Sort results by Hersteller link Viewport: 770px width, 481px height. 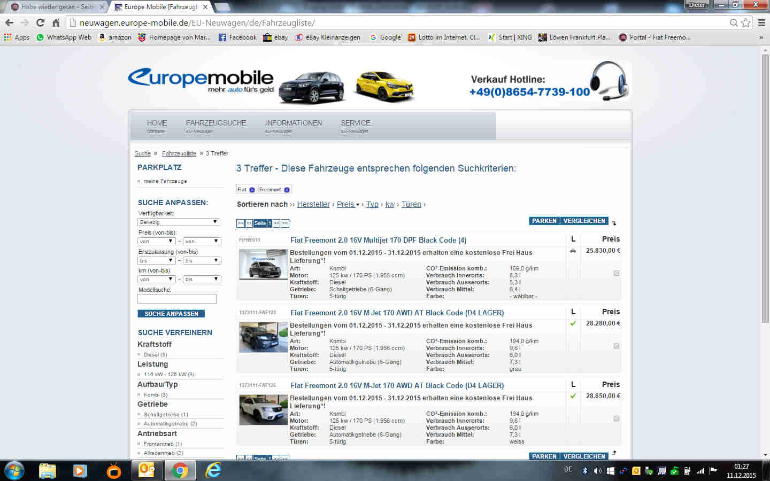(313, 204)
